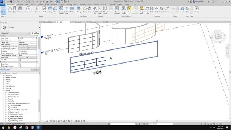Open the 3D View instance filter dropdown
This screenshot has width=231, height=130.
tap(15, 33)
